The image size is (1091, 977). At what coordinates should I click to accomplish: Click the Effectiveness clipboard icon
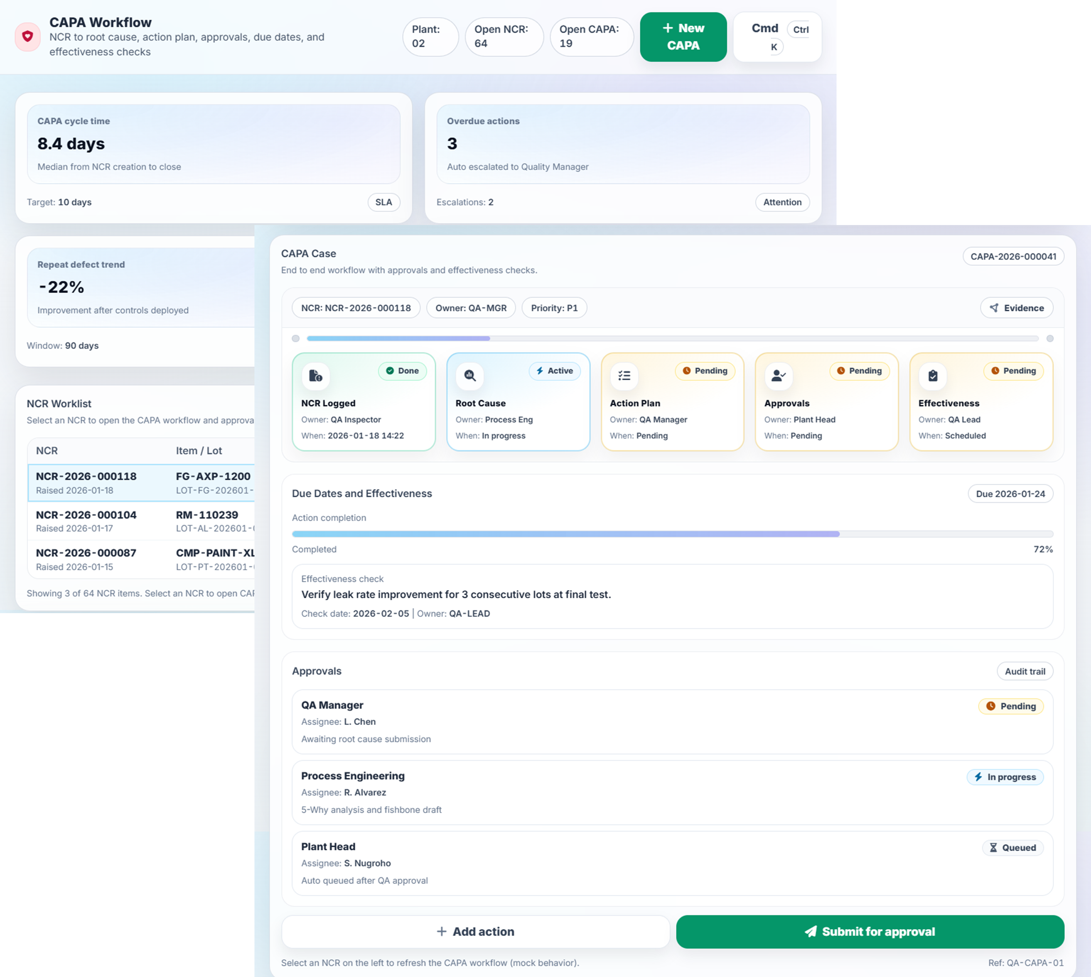[933, 375]
